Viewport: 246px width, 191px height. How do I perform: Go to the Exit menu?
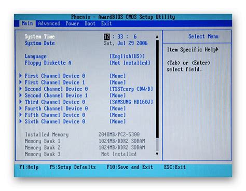point(106,23)
